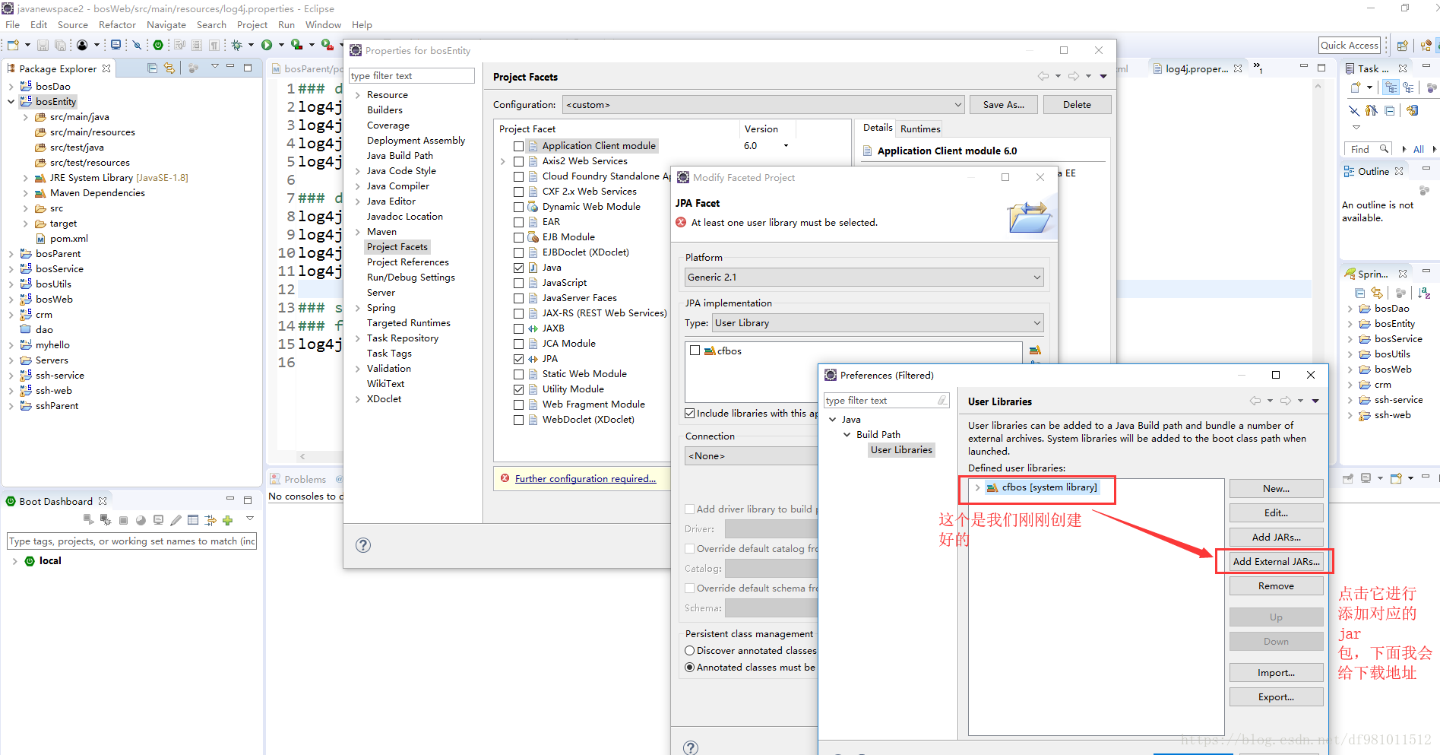Click the terminal monitor icon in main toolbar
The height and width of the screenshot is (755, 1440).
click(x=116, y=46)
